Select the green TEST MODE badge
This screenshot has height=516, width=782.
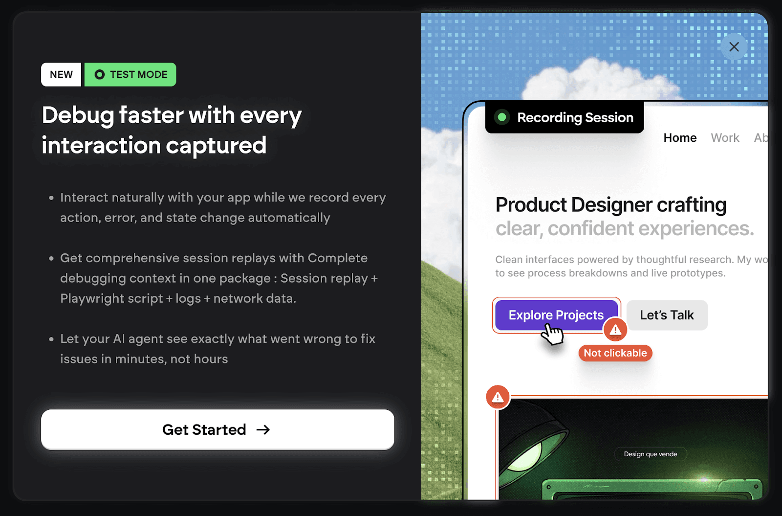pyautogui.click(x=130, y=74)
